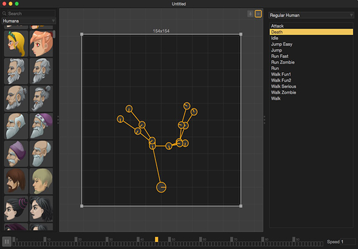358x249 pixels.
Task: Select the Run Fast animation
Action: tap(311, 56)
